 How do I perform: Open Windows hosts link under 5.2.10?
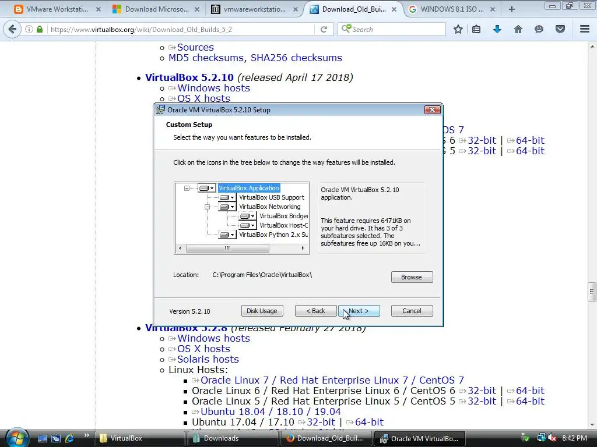[213, 88]
